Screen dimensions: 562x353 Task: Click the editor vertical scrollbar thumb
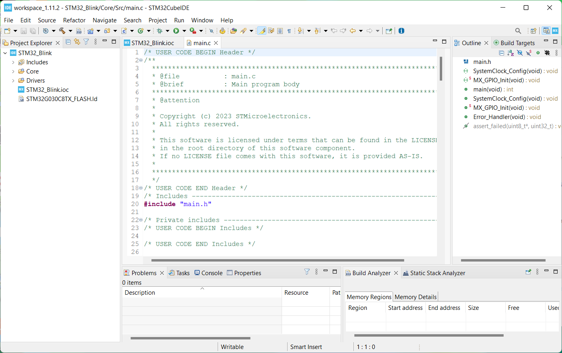pos(441,69)
